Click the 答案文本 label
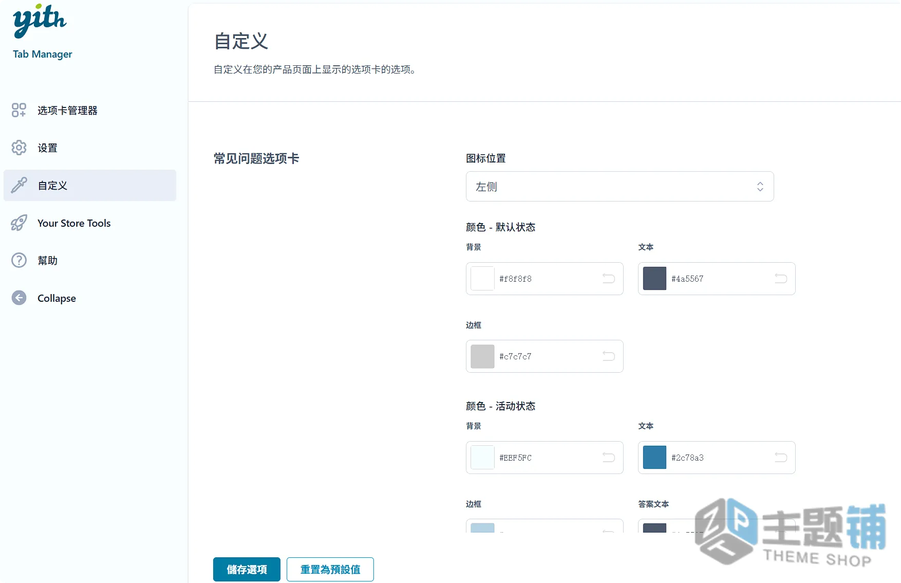The image size is (901, 583). (x=653, y=504)
